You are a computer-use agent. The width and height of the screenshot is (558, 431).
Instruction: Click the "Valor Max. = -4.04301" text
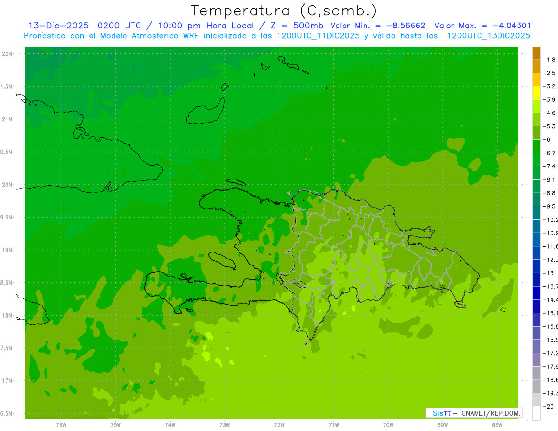click(483, 26)
